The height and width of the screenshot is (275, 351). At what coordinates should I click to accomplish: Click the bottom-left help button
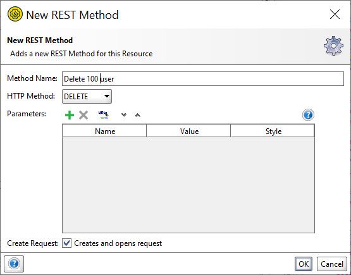(x=14, y=264)
